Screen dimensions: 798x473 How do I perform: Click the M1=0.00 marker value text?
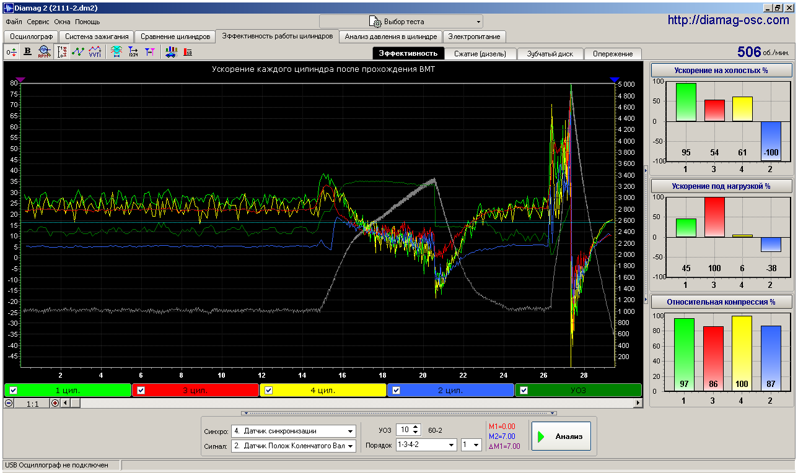(502, 427)
